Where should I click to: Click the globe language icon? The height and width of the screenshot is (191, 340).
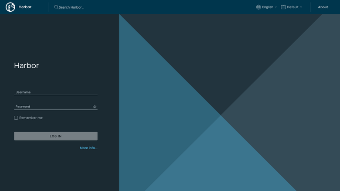258,7
